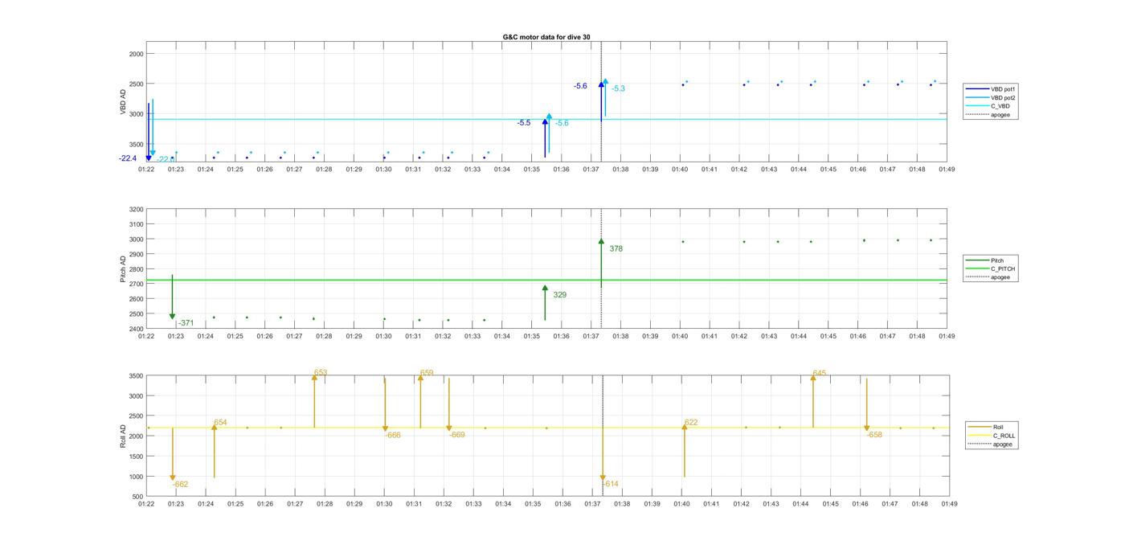Click the "378" pitch annotation

click(x=616, y=249)
